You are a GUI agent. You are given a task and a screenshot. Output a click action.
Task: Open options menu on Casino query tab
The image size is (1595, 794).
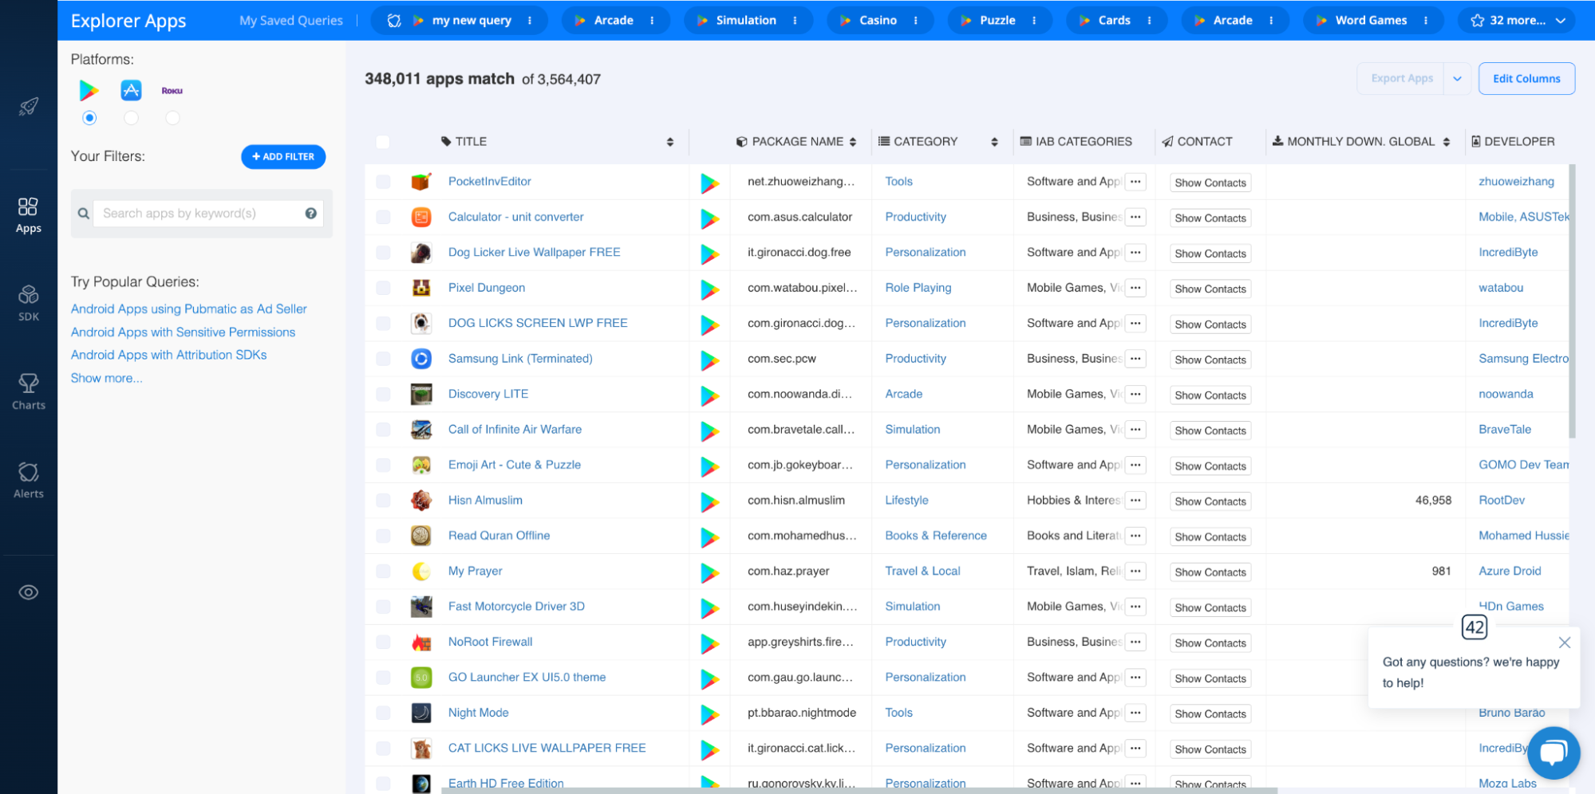(916, 21)
